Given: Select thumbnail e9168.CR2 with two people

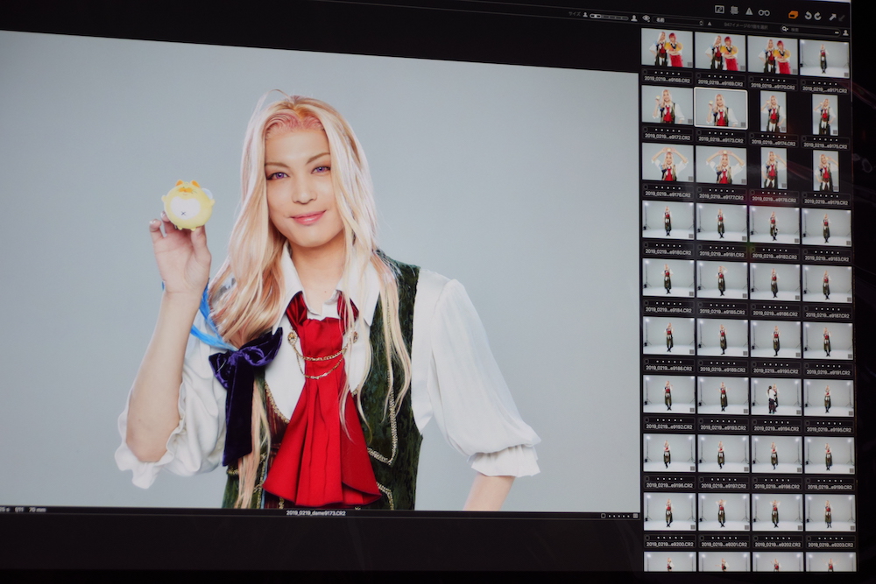Looking at the screenshot, I should click(667, 48).
